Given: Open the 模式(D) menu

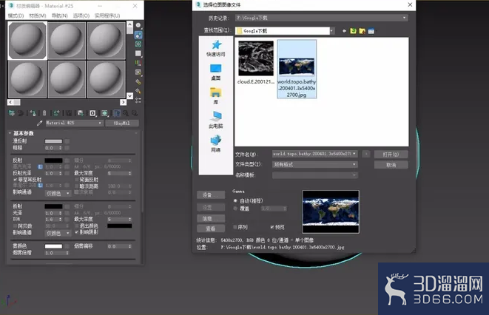Looking at the screenshot, I should coord(16,16).
